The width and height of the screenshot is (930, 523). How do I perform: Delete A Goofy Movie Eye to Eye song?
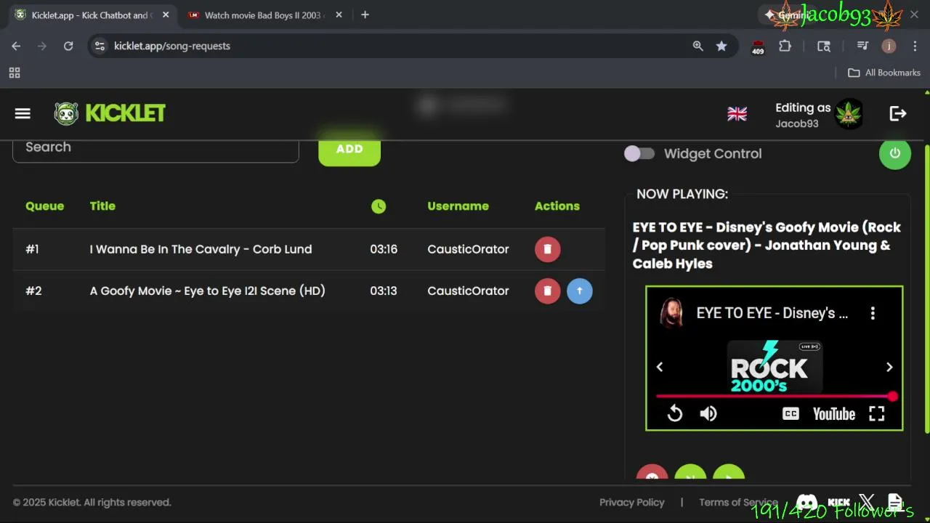(x=547, y=291)
